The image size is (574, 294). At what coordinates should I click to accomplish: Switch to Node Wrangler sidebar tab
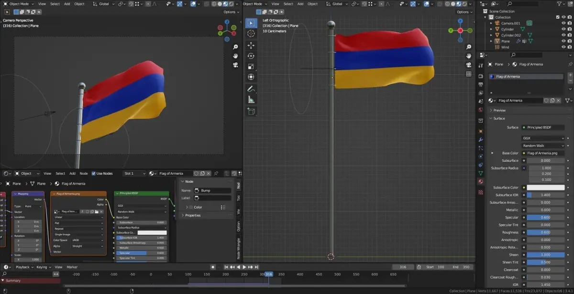point(239,249)
